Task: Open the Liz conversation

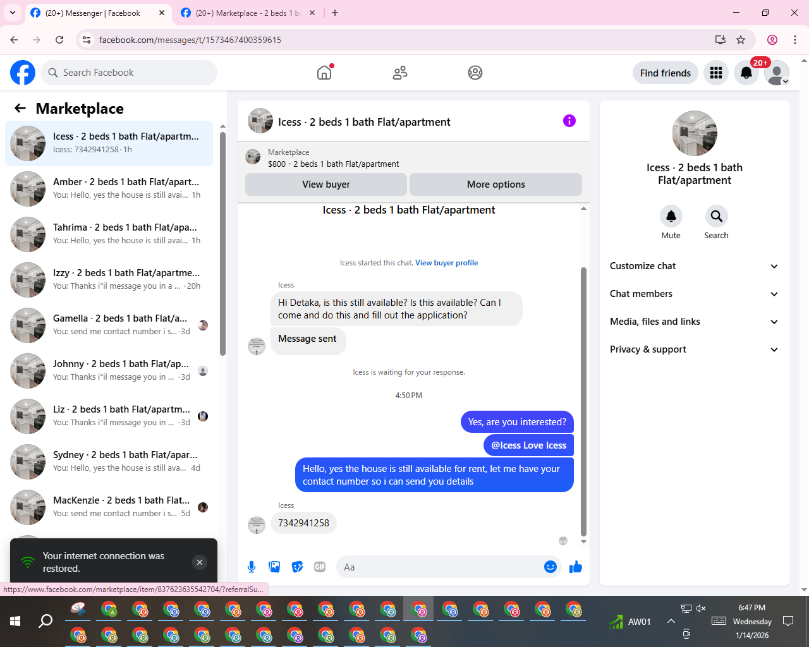Action: (109, 416)
